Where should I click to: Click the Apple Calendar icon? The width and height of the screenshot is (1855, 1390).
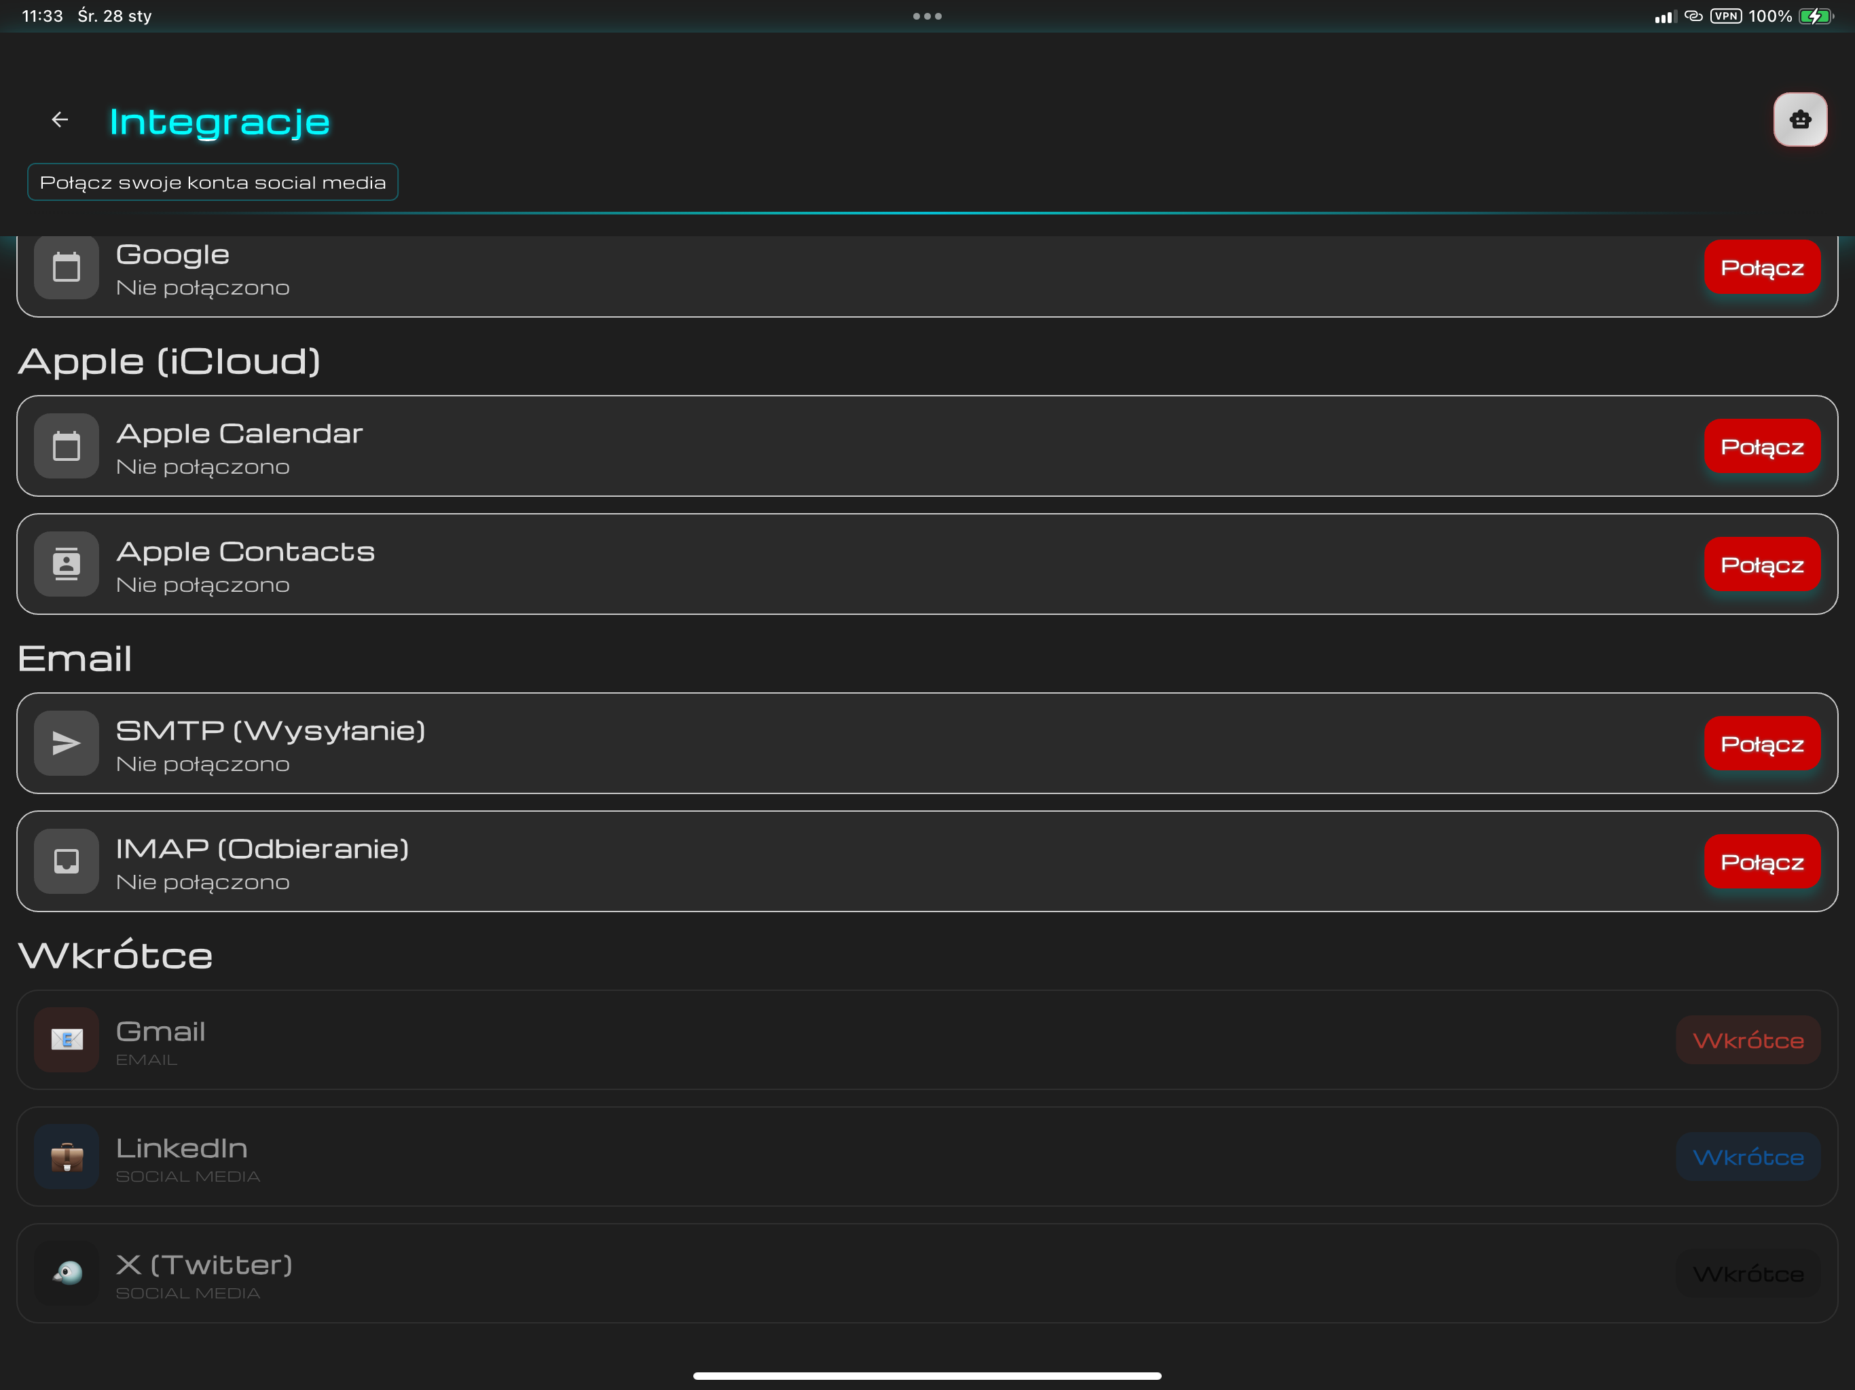(x=67, y=446)
